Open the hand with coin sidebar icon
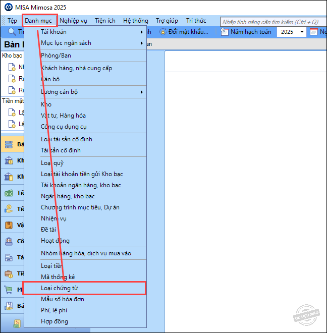The image size is (327, 333). pyautogui.click(x=9, y=209)
